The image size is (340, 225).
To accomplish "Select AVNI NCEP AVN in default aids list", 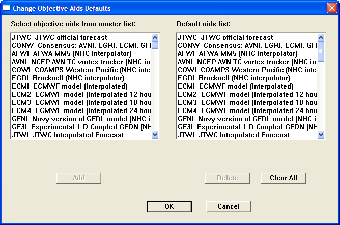I will point(247,62).
